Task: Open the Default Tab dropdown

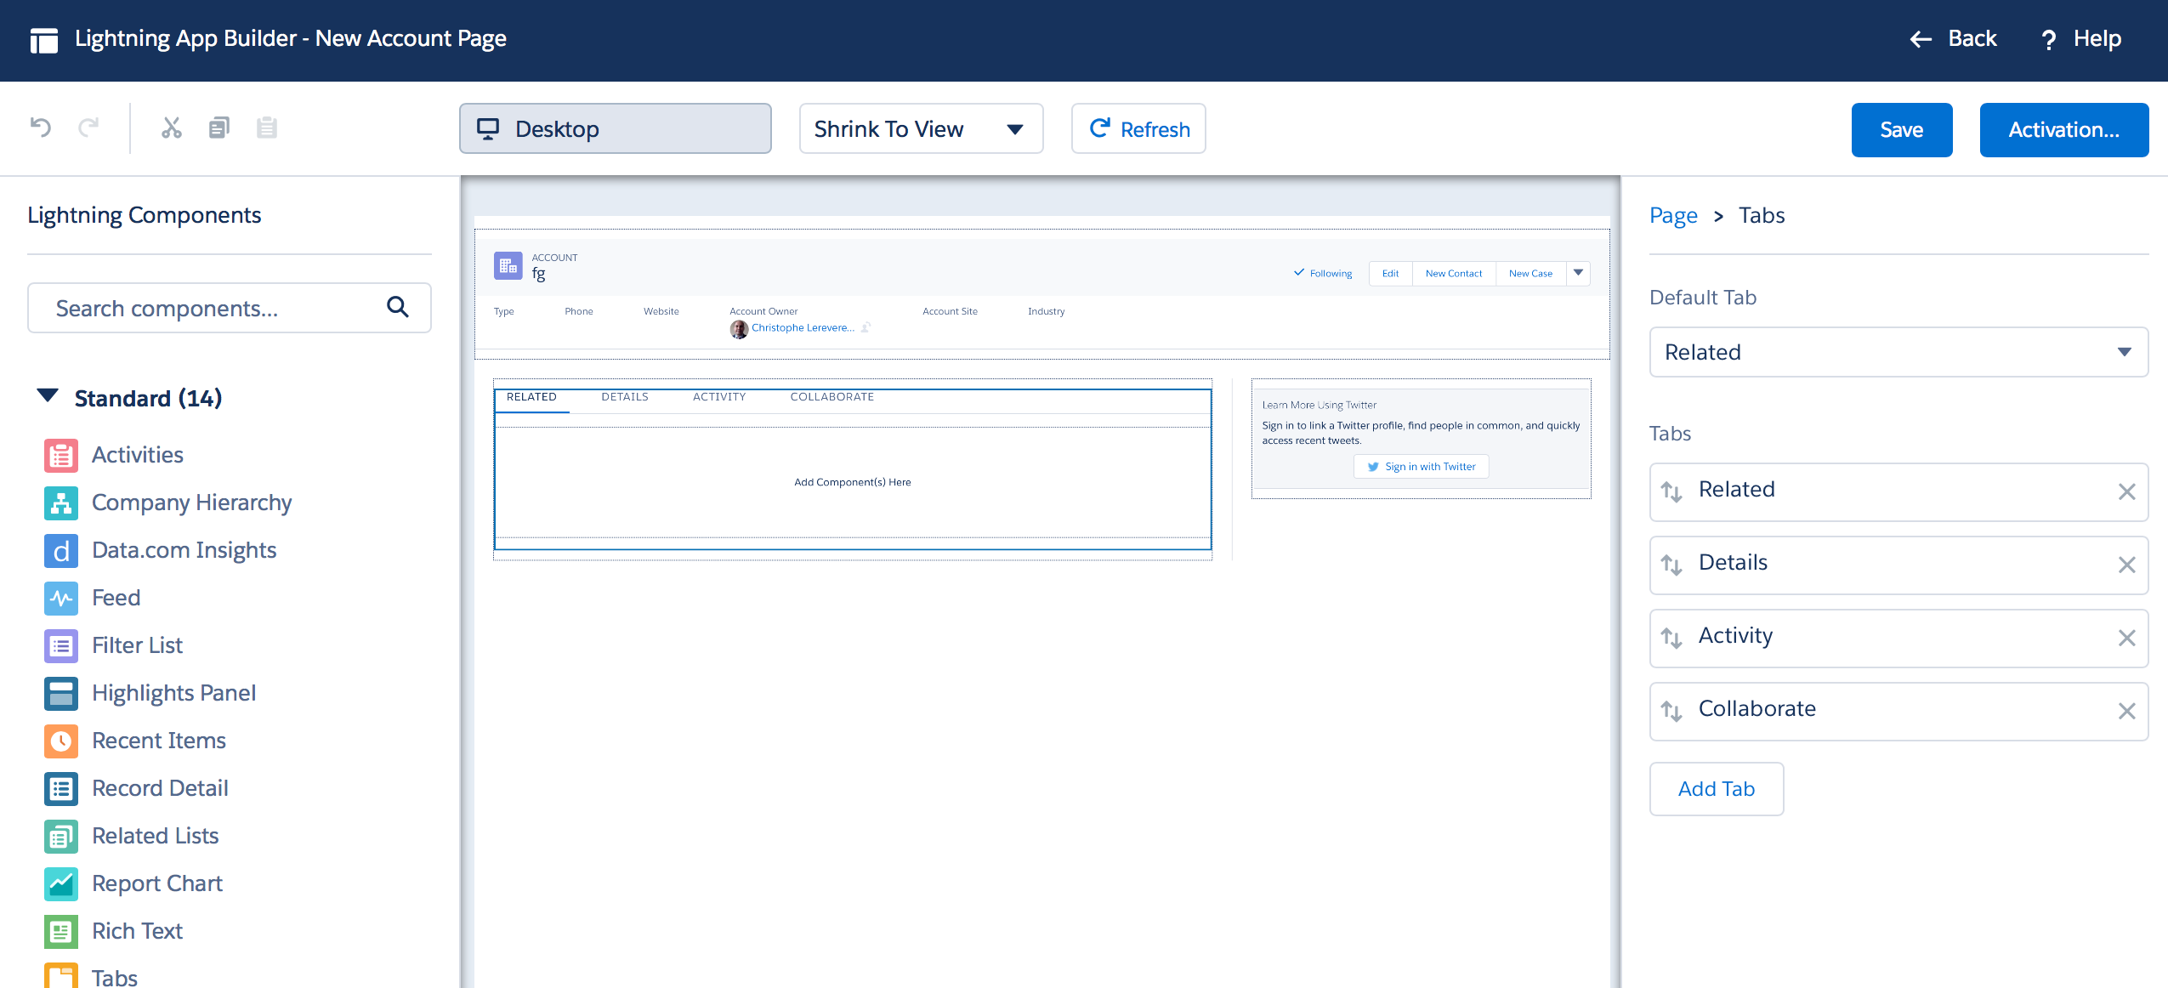Action: (x=1898, y=352)
